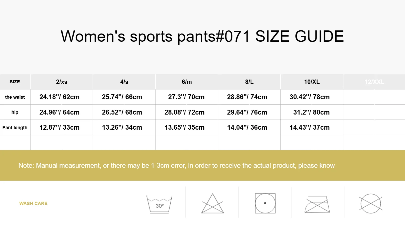Click the do not dry clean icon

(371, 204)
